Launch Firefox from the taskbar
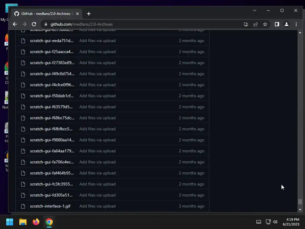This screenshot has width=305, height=229. pos(36,222)
